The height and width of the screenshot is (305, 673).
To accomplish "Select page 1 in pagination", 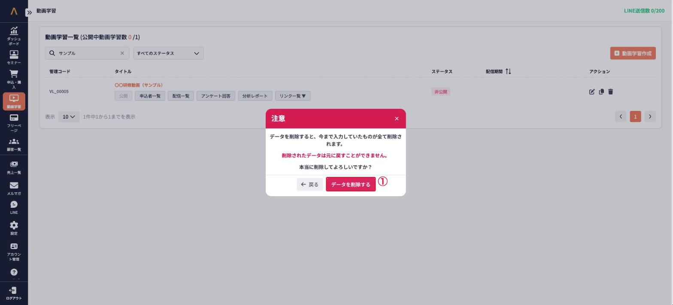I will click(635, 117).
